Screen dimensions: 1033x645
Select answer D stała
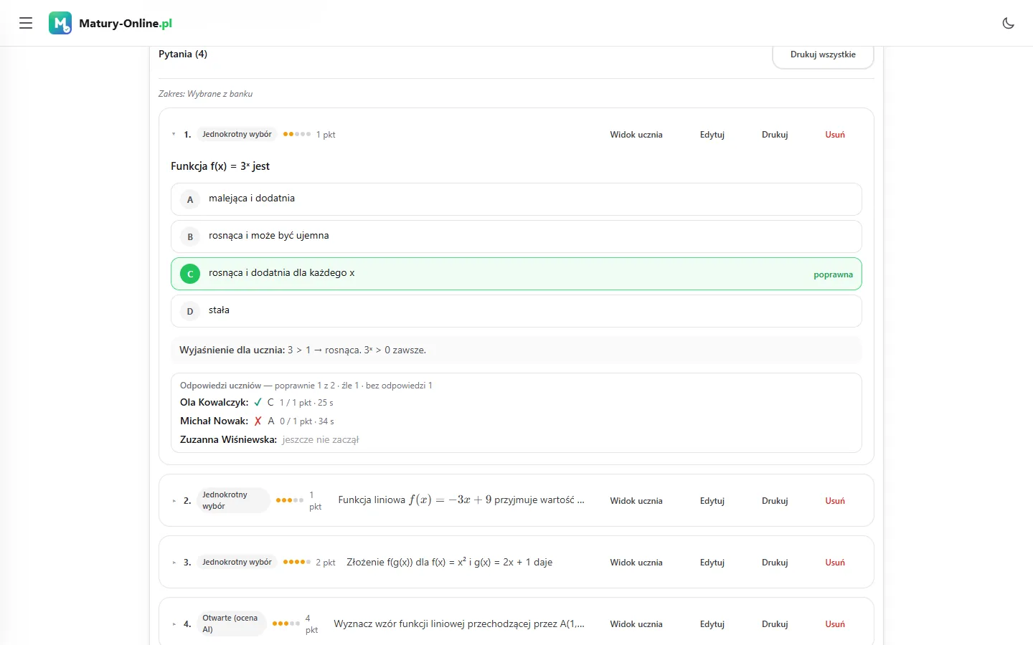click(x=516, y=311)
